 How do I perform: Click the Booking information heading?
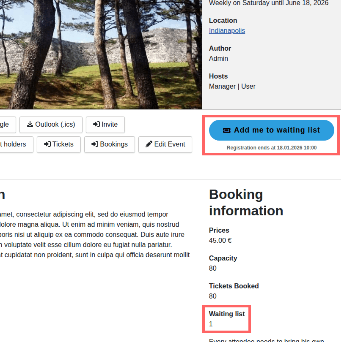coord(246,202)
